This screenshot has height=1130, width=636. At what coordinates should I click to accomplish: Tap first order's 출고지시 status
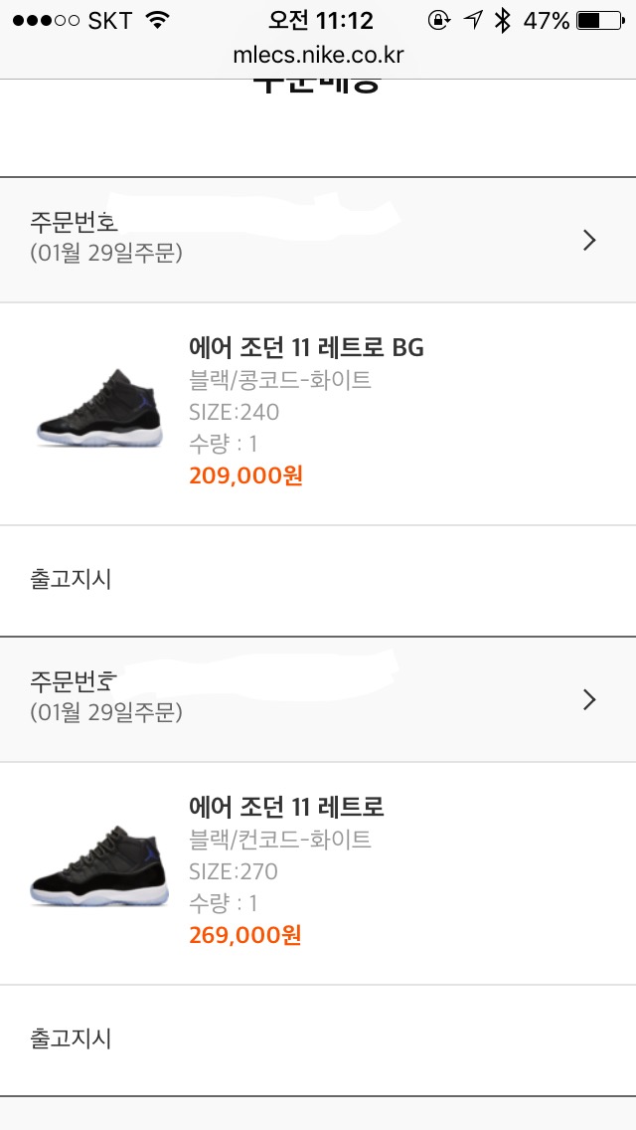tap(71, 579)
